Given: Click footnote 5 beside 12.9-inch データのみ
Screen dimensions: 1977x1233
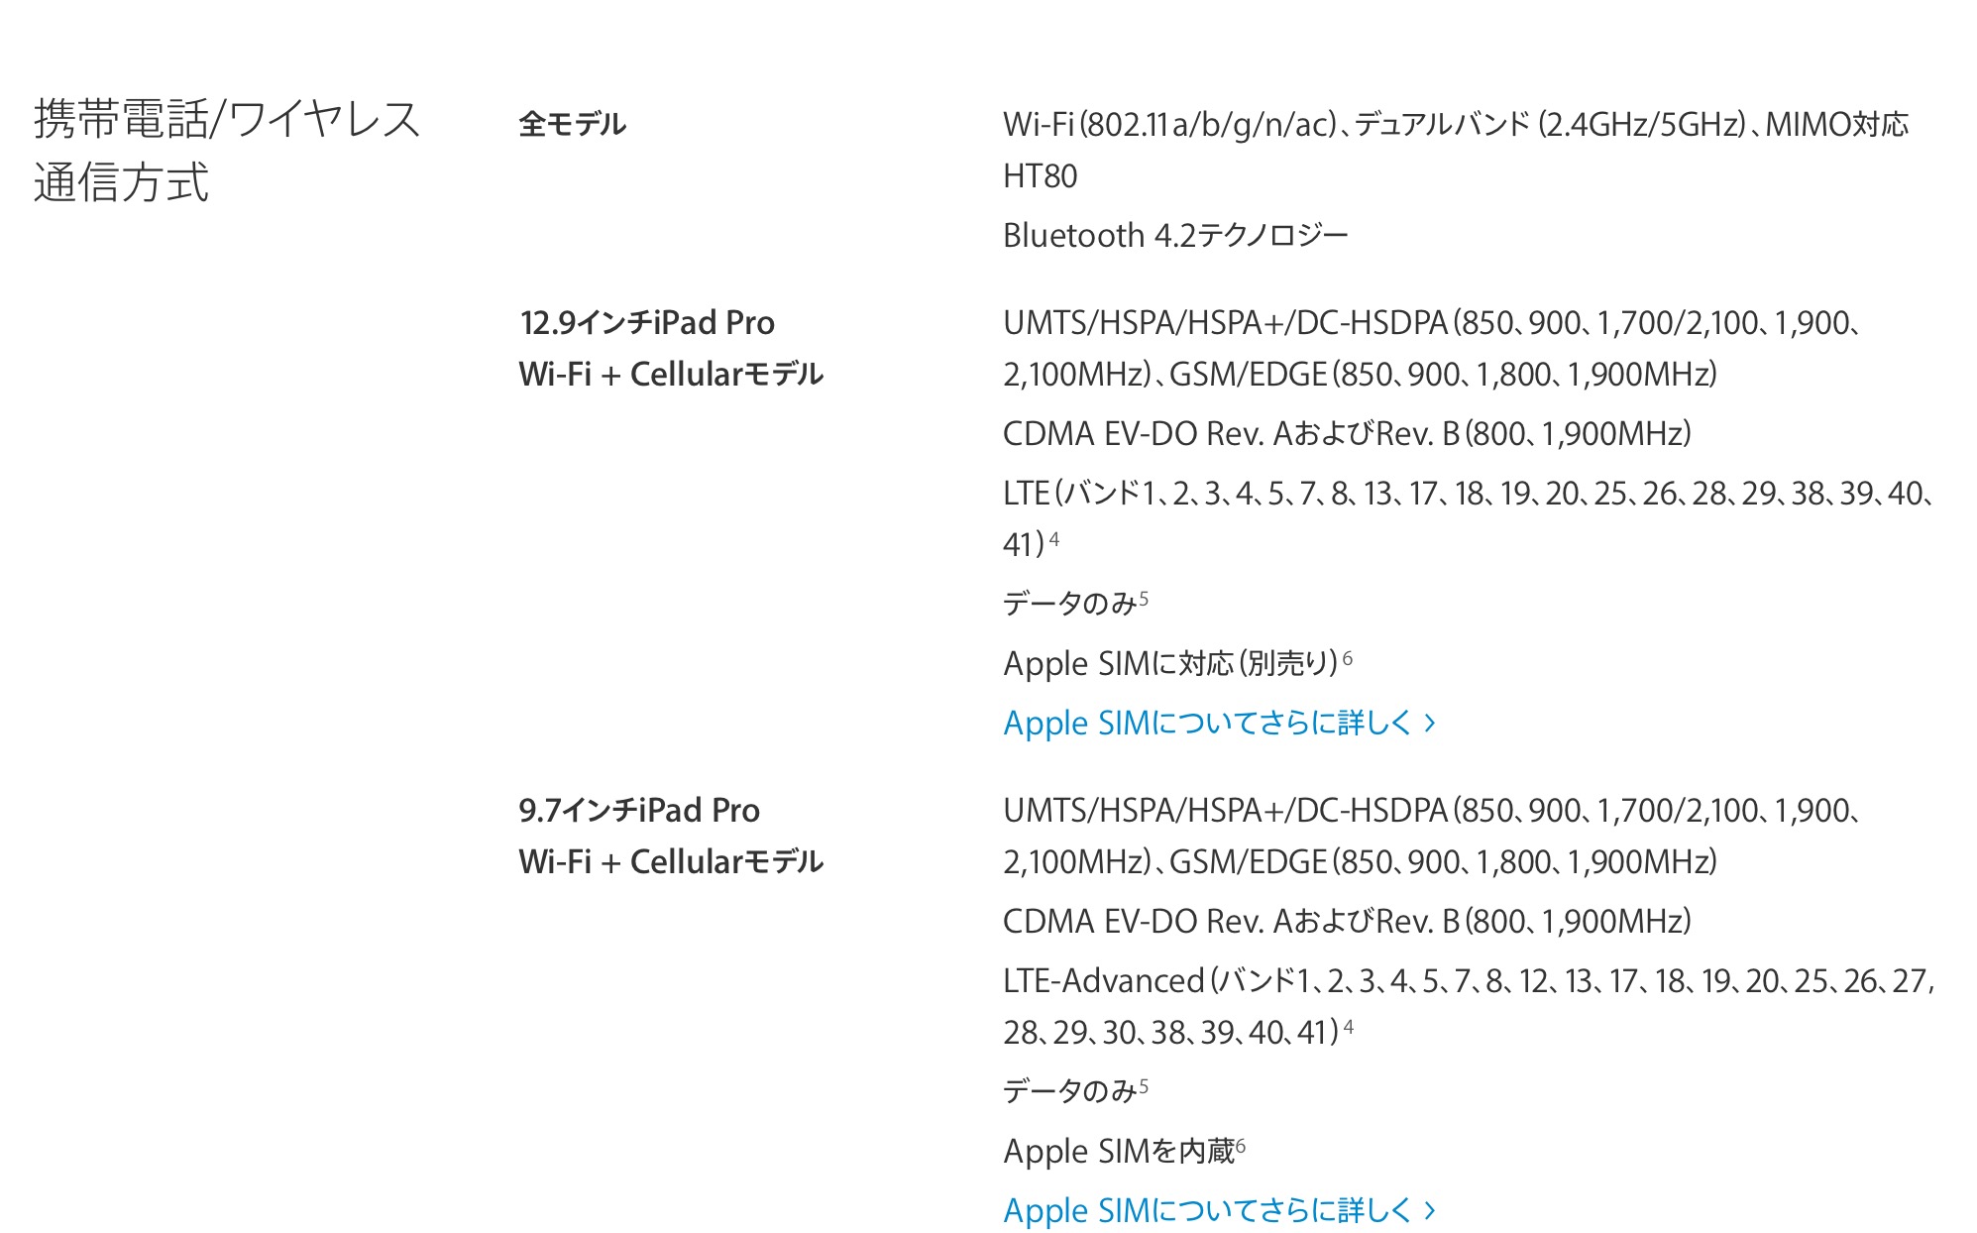Looking at the screenshot, I should (x=1144, y=599).
